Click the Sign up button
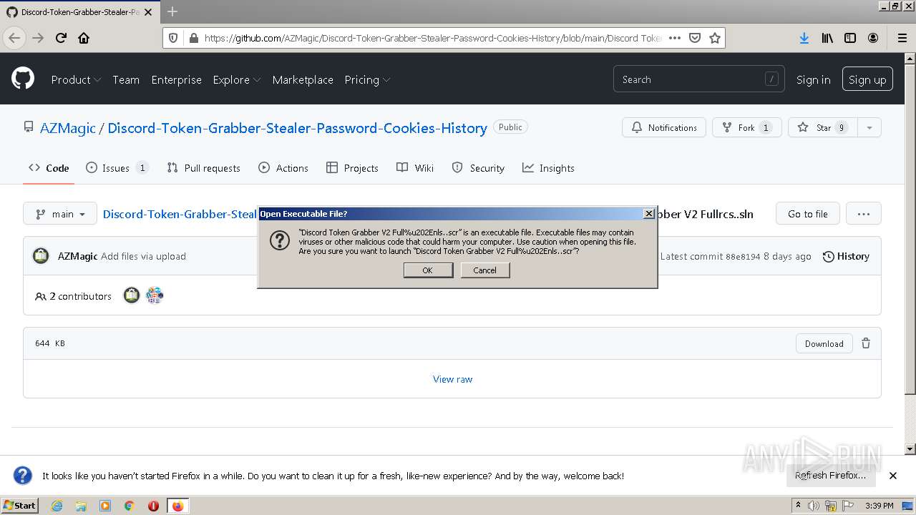 coord(867,79)
